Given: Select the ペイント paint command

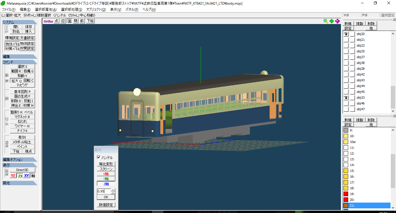Looking at the screenshot, I should pyautogui.click(x=22, y=147).
